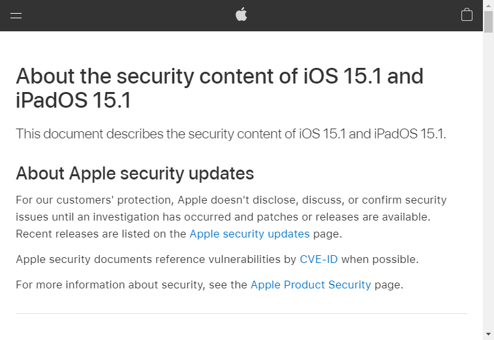Click the horizontal divider line below the text
The image size is (494, 340).
pyautogui.click(x=241, y=314)
